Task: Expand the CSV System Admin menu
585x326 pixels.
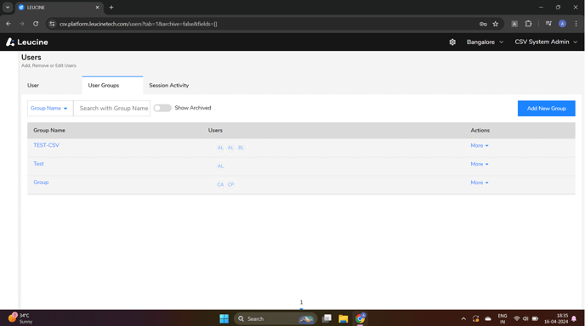Action: point(546,42)
